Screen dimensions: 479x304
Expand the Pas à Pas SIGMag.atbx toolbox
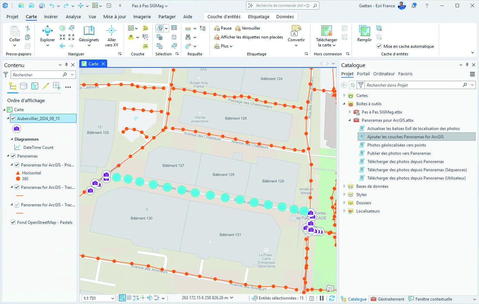[350, 112]
